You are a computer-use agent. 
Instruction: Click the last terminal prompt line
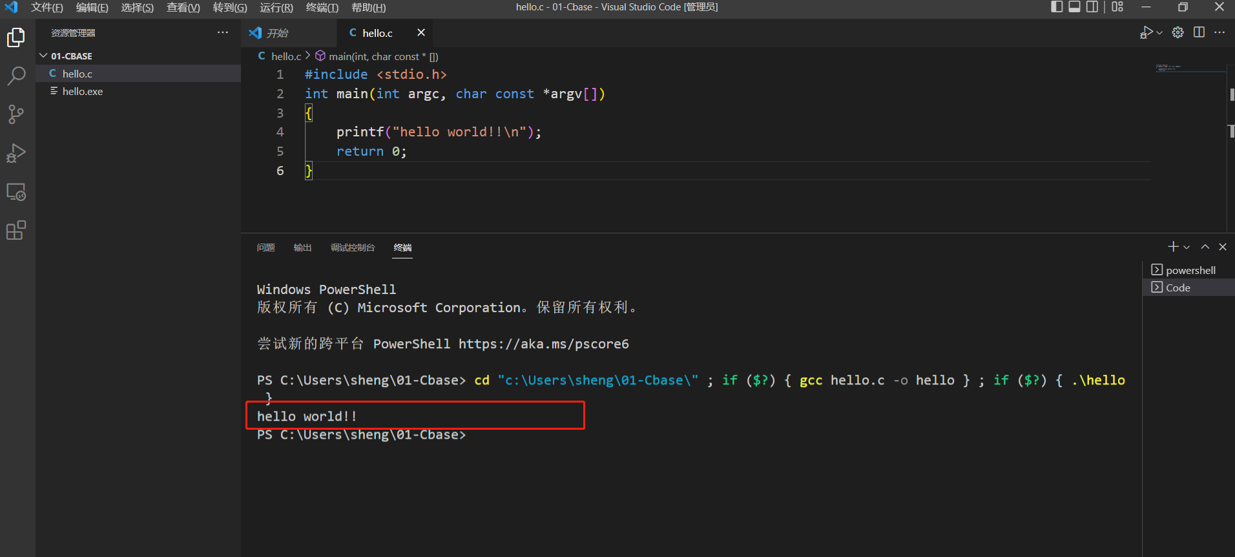tap(361, 435)
